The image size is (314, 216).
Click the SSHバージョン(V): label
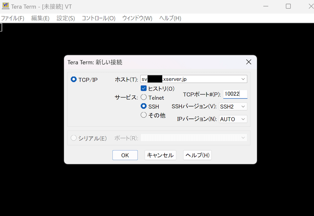[x=194, y=106]
